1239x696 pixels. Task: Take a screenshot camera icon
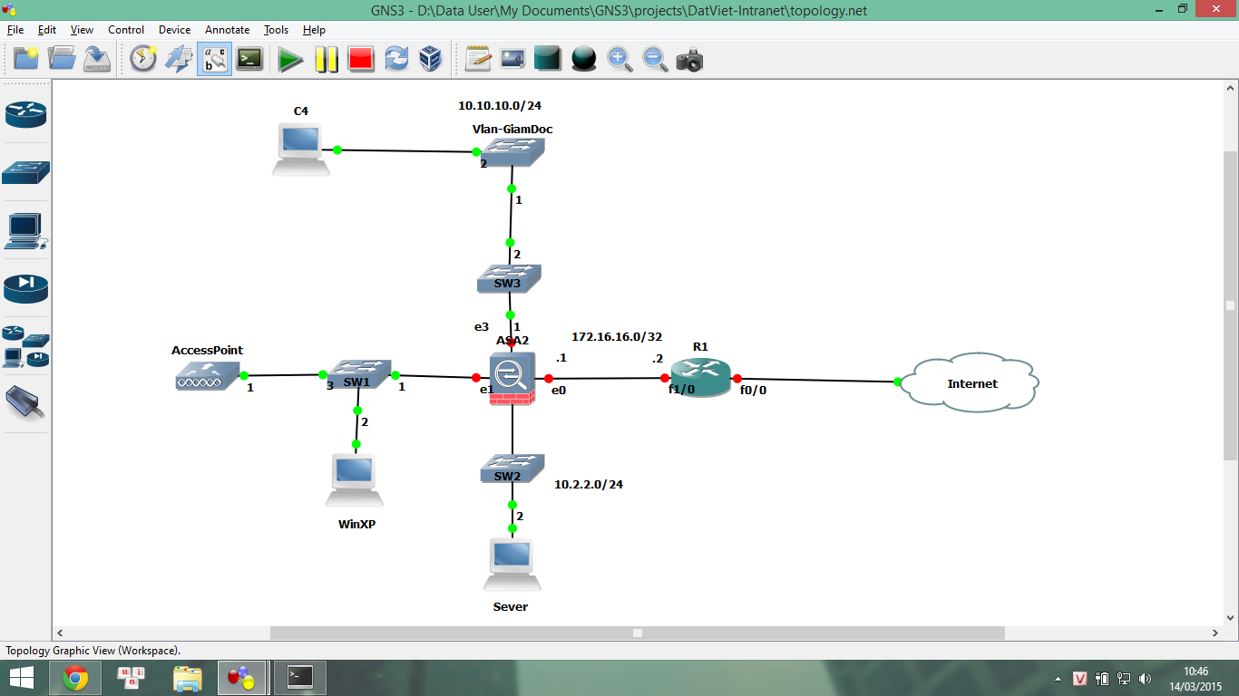tap(690, 60)
